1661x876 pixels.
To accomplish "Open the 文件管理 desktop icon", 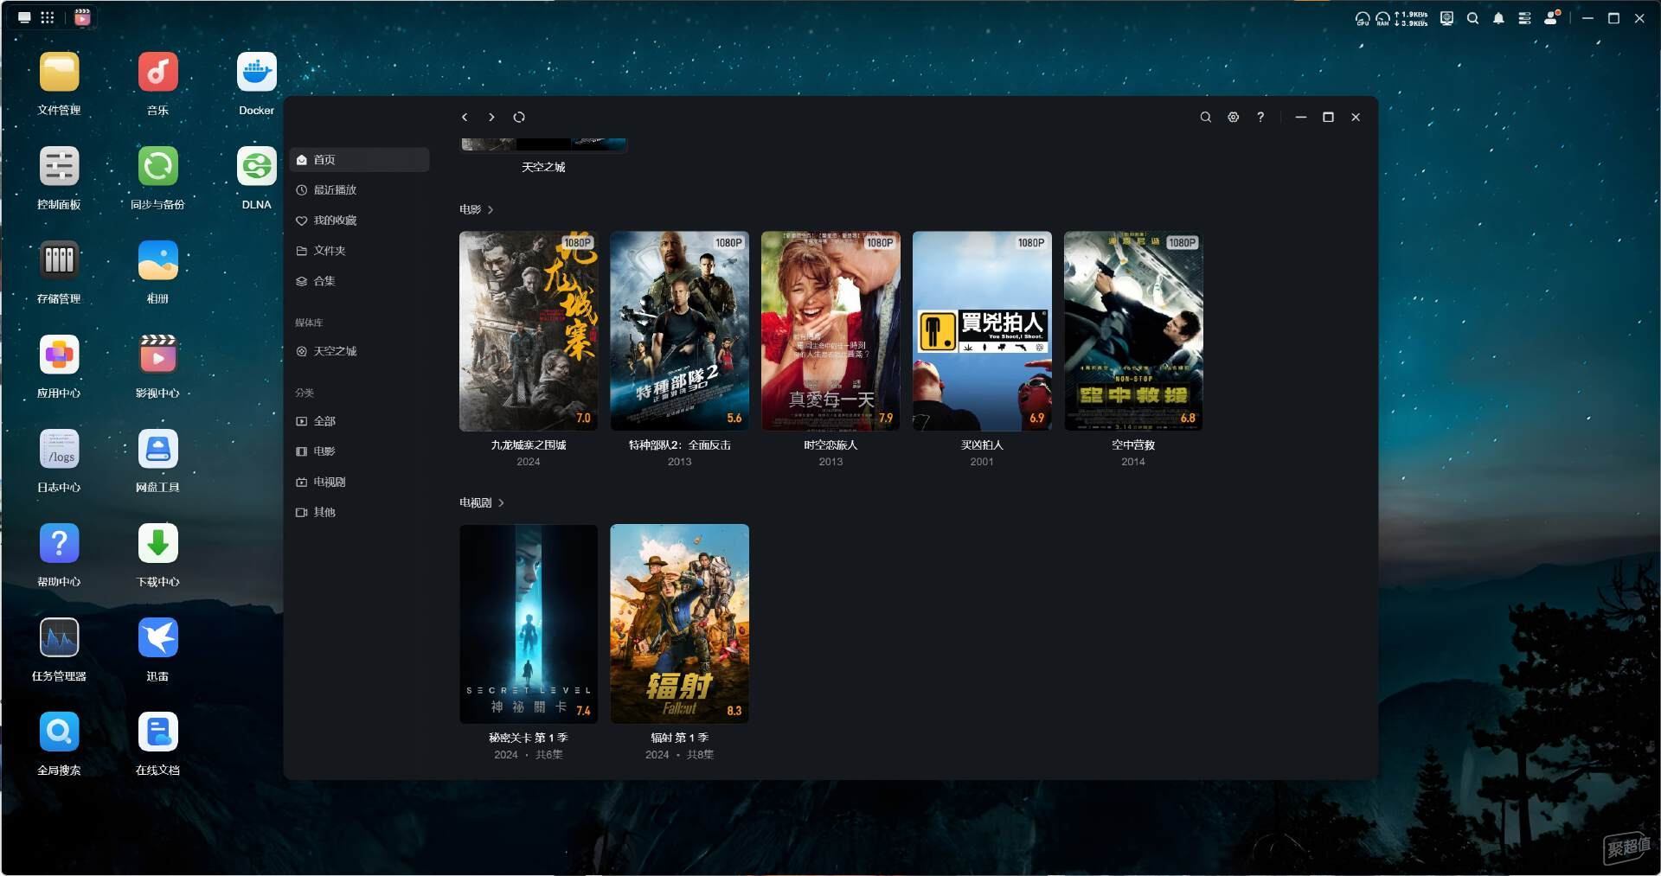I will click(59, 73).
